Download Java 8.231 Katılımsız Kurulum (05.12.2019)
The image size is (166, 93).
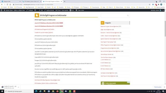[49, 26]
